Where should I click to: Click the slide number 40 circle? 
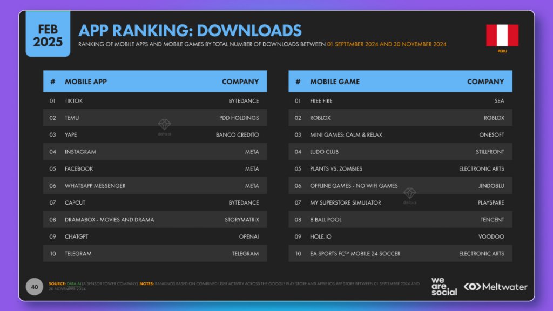(35, 287)
